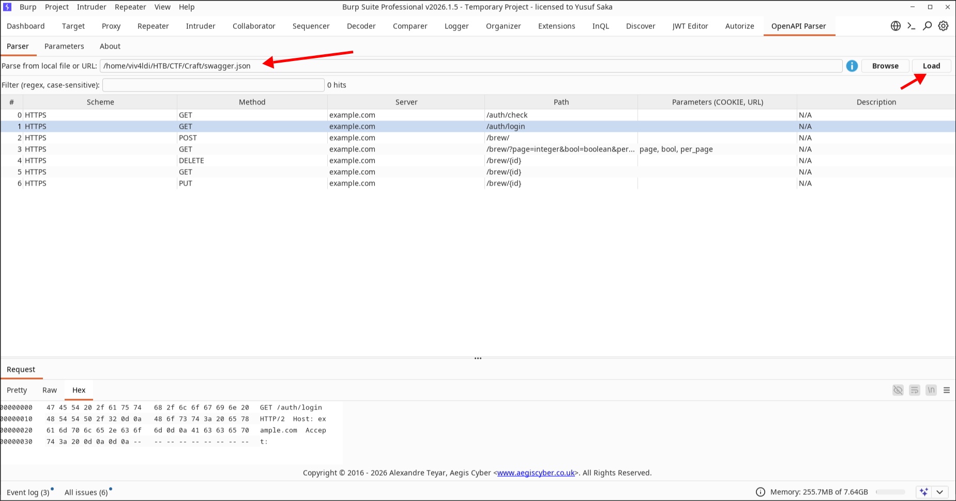Switch to the Repeater tool tab
The height and width of the screenshot is (501, 956).
[153, 26]
